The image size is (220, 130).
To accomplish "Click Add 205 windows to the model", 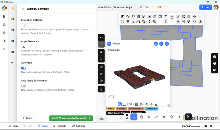I will [71, 118].
